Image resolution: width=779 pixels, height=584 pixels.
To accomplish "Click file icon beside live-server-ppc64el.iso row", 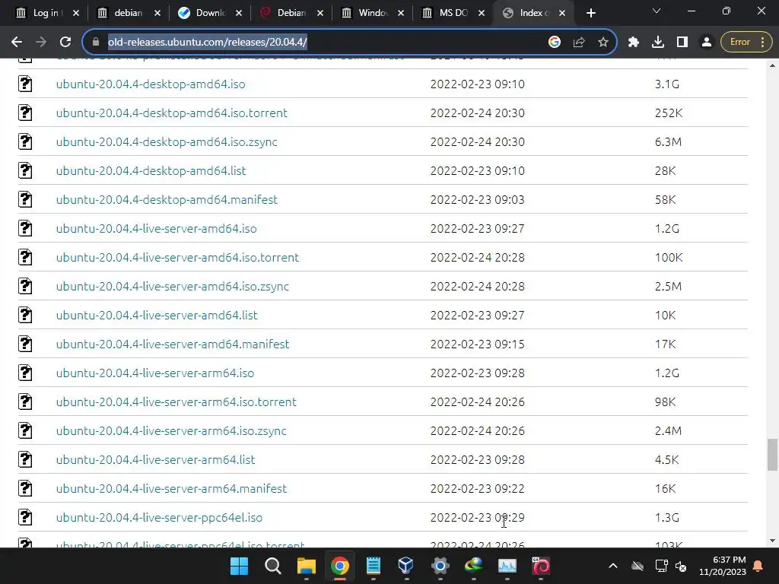I will [25, 517].
